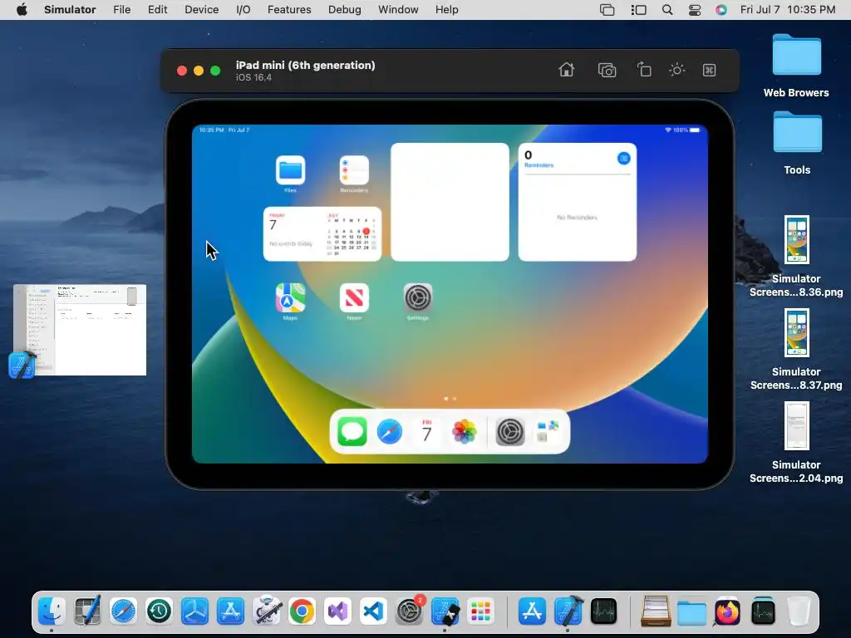Viewport: 851px width, 638px height.
Task: Open Firefox from the macOS dock
Action: pyautogui.click(x=726, y=611)
